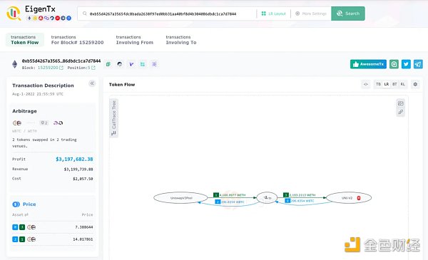Switch to For Block# 15259200 tab
This screenshot has width=428, height=260.
77,40
